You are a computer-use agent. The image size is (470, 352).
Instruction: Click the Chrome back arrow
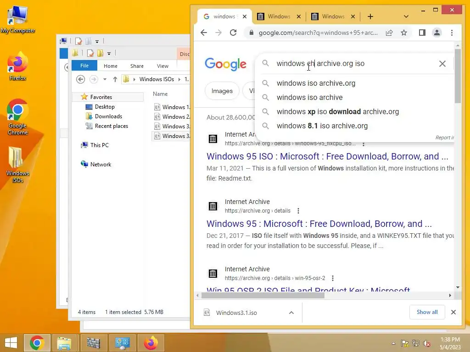(x=204, y=33)
